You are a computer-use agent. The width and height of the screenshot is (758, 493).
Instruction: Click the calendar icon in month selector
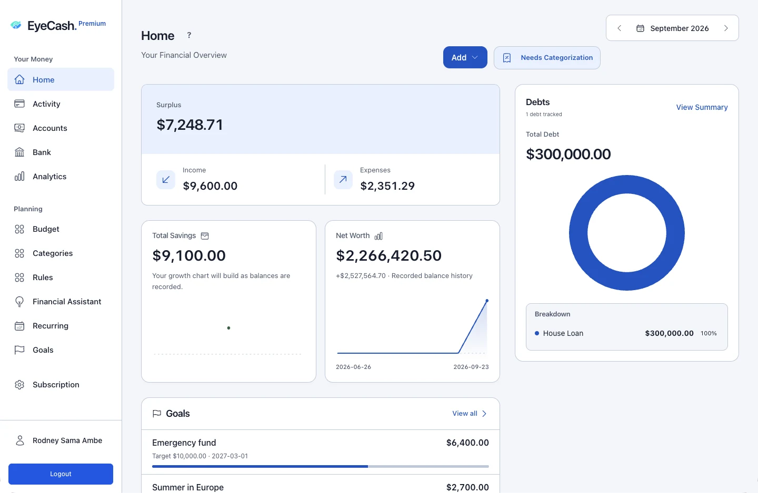pos(640,28)
